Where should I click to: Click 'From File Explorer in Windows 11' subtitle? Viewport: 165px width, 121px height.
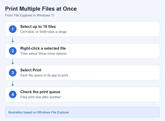tap(29, 15)
